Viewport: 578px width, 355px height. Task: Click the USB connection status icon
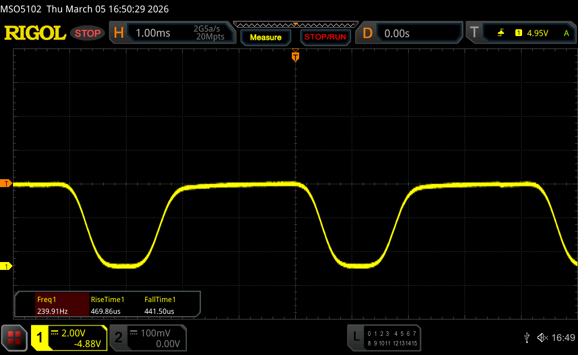pos(527,338)
